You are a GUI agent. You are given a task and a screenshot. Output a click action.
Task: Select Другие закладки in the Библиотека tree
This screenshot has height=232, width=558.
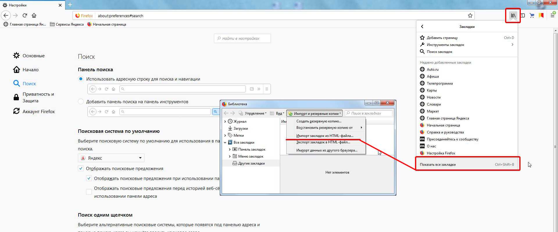coord(249,163)
